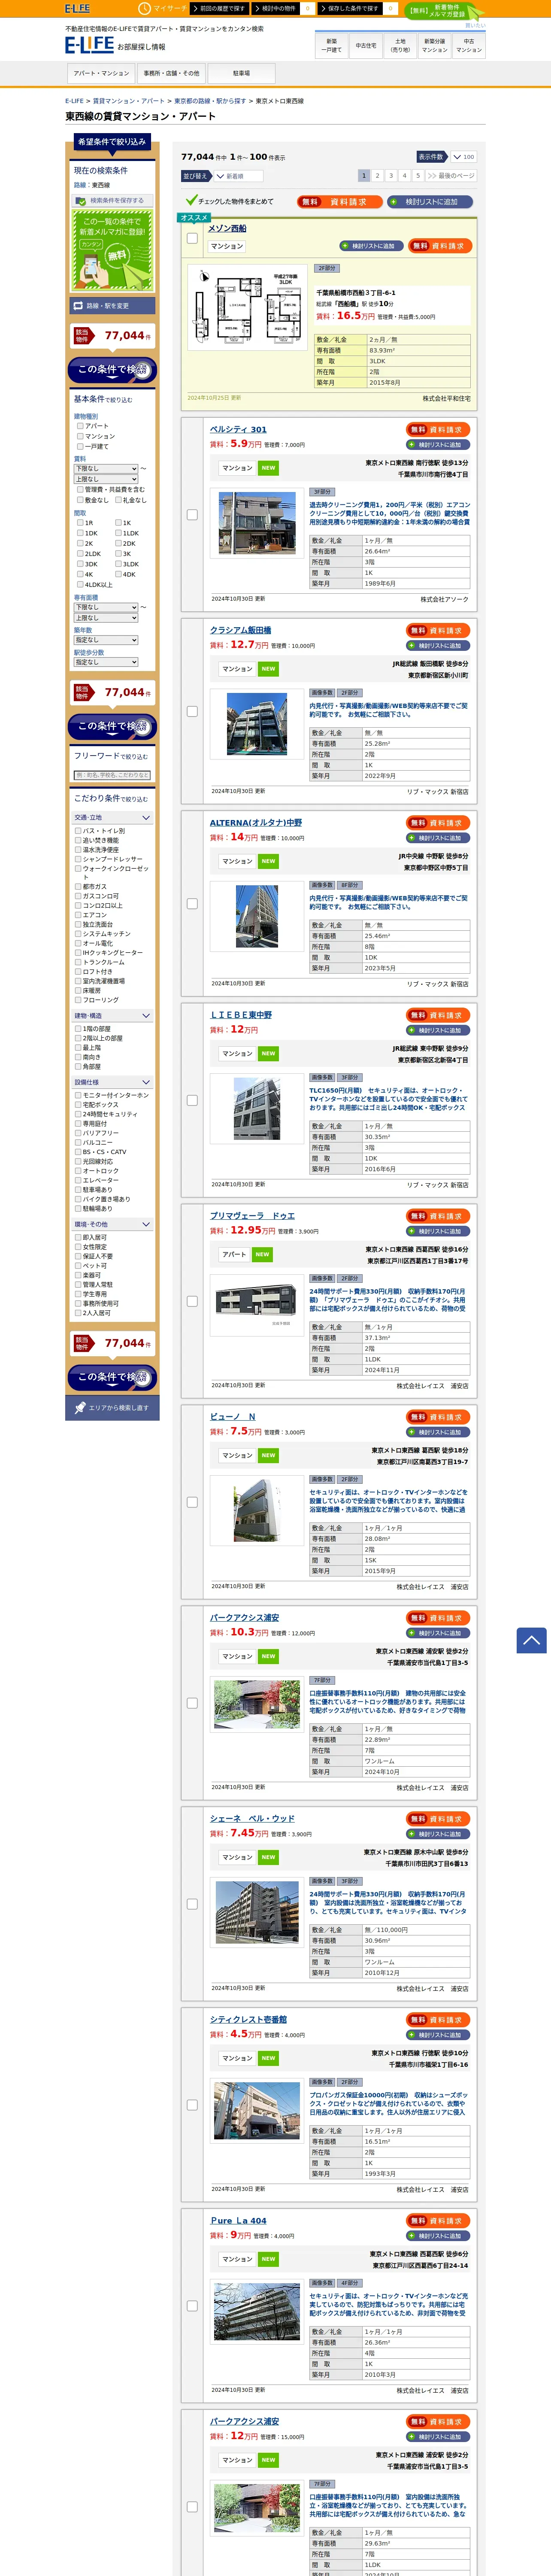551x2576 pixels.
Task: Click top この条件で検索 button
Action: pyautogui.click(x=112, y=370)
